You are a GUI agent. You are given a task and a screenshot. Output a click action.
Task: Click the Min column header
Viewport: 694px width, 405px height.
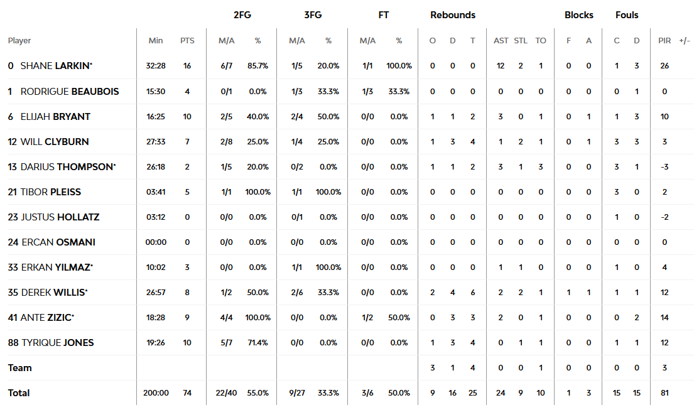156,41
